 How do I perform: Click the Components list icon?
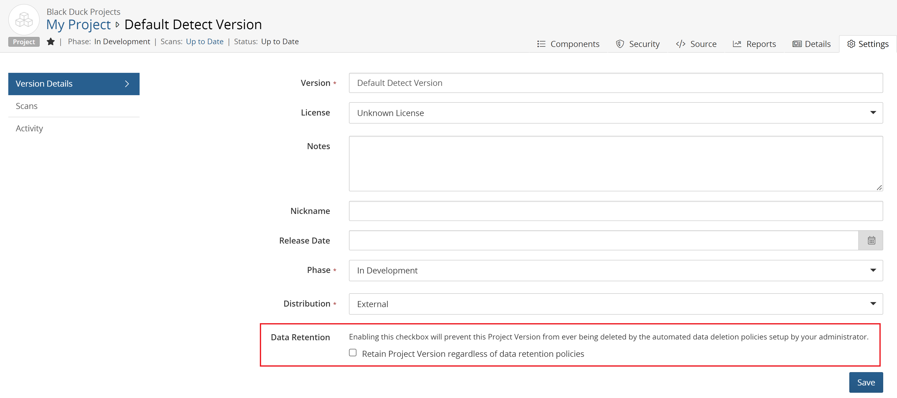point(541,44)
